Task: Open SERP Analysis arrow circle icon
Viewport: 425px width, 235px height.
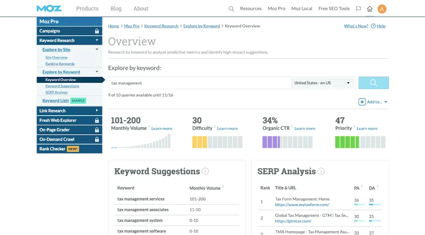Action: coord(321,171)
